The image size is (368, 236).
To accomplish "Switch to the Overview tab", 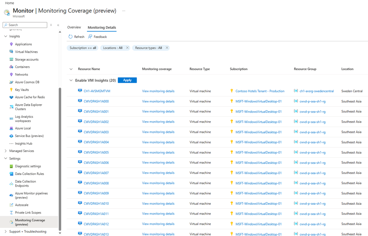I will point(74,28).
